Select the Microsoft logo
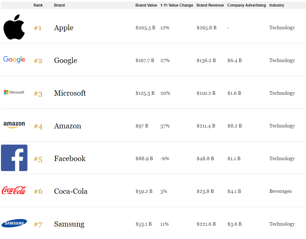The height and width of the screenshot is (239, 306). pyautogui.click(x=14, y=92)
